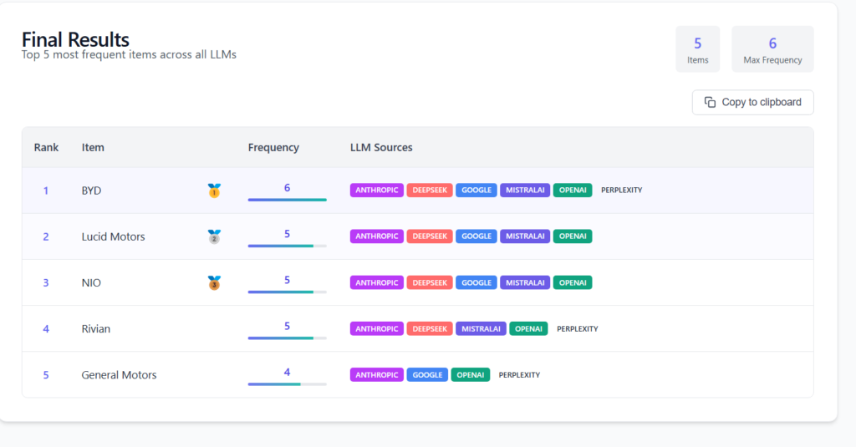Click the OPENAI tag in BYD row
Image resolution: width=856 pixels, height=447 pixels.
click(x=573, y=190)
